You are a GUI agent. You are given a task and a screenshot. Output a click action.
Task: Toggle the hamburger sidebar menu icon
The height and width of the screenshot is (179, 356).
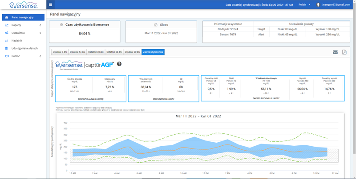click(x=50, y=4)
